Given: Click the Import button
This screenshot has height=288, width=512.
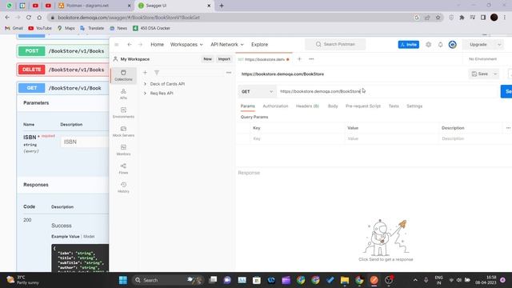Looking at the screenshot, I should [224, 59].
